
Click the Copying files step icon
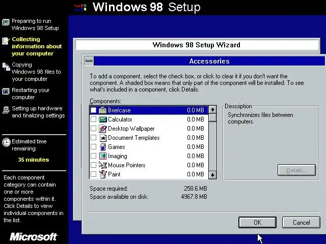tap(6, 67)
